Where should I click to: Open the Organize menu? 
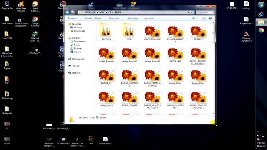[x=73, y=18]
